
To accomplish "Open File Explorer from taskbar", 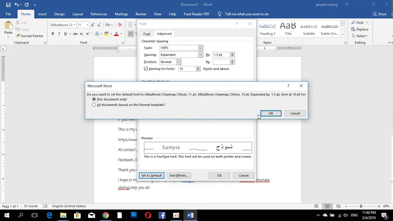I will tap(63, 215).
